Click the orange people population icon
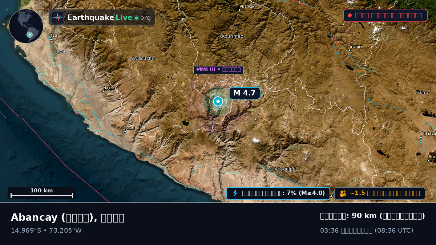 tap(343, 193)
